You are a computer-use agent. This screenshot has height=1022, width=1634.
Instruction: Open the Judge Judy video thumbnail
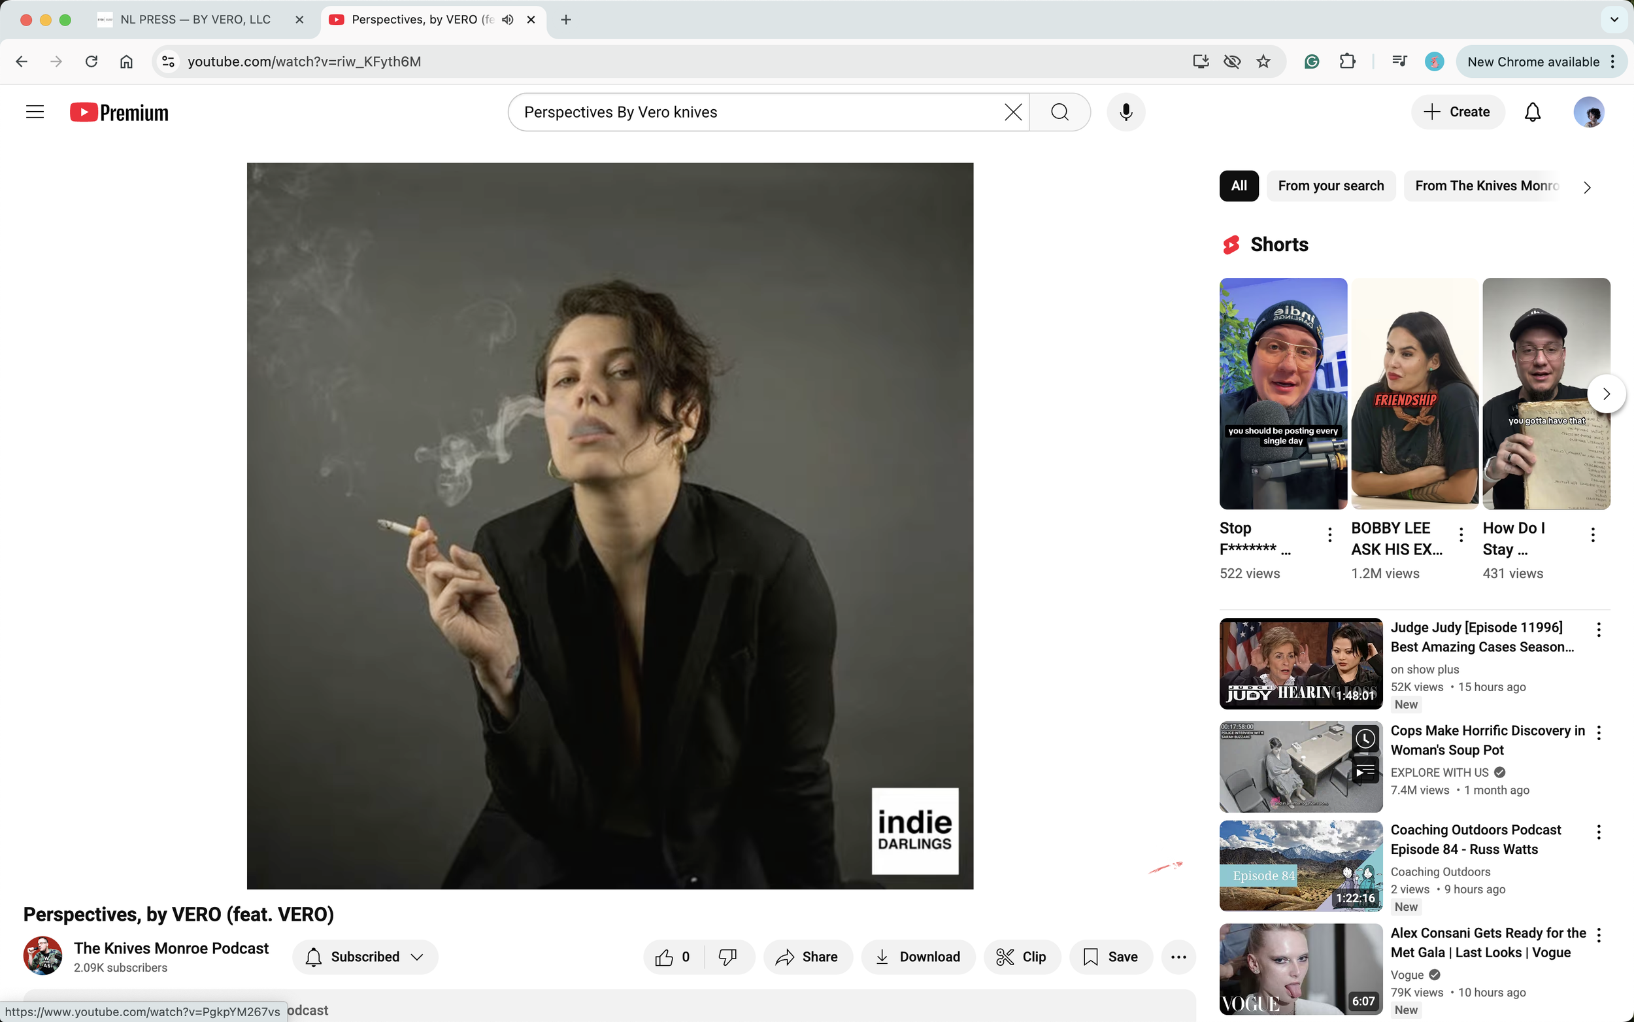click(x=1301, y=663)
